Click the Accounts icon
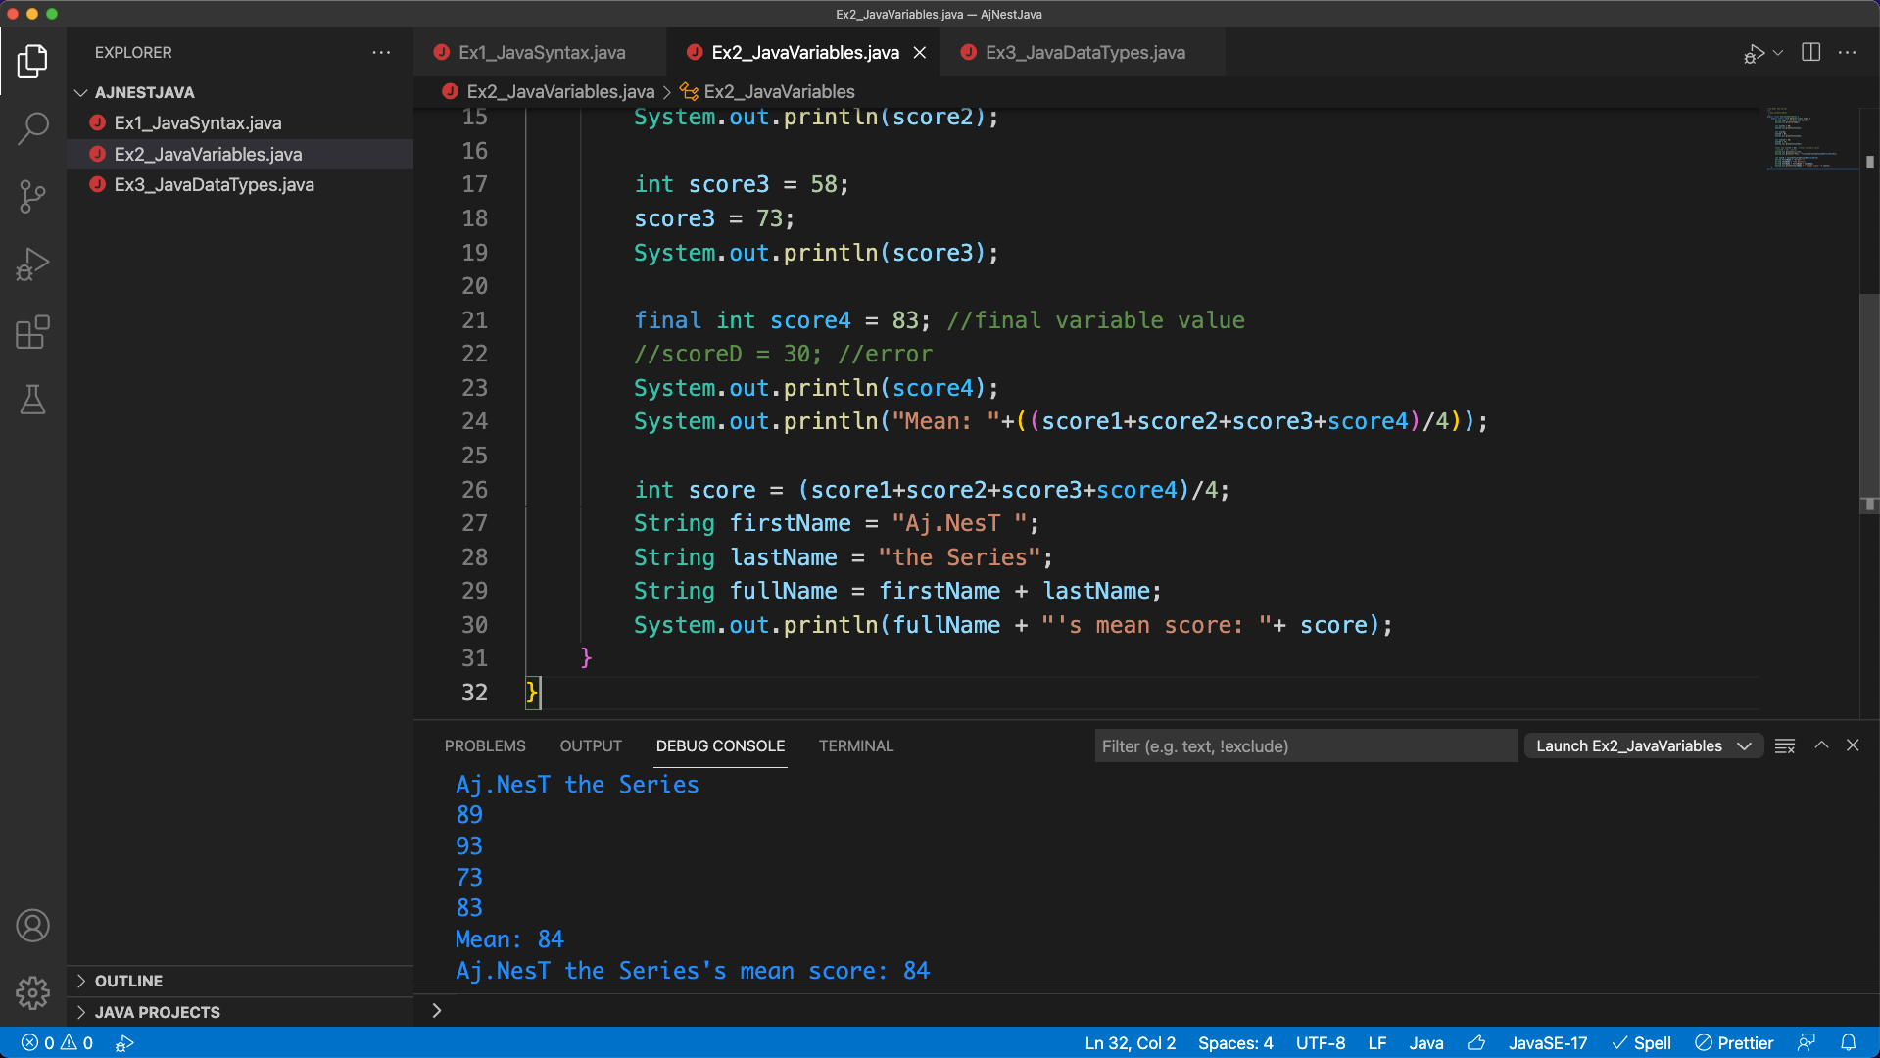The width and height of the screenshot is (1880, 1058). (33, 925)
